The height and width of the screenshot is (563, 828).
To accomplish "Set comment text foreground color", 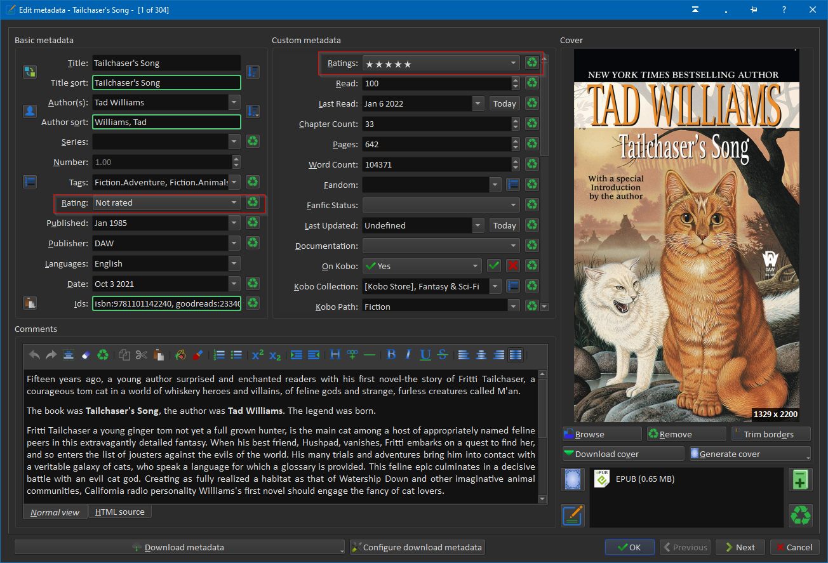I will (197, 355).
